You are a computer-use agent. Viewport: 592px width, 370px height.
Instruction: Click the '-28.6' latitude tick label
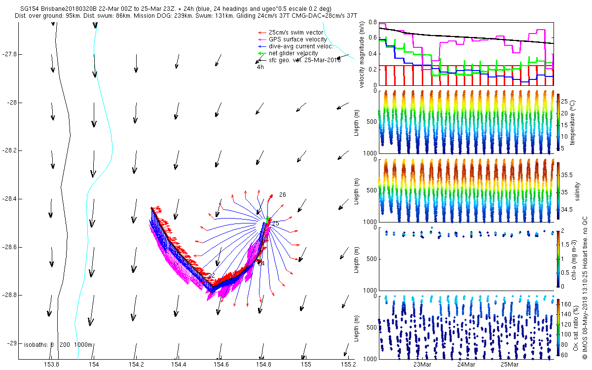[9, 247]
